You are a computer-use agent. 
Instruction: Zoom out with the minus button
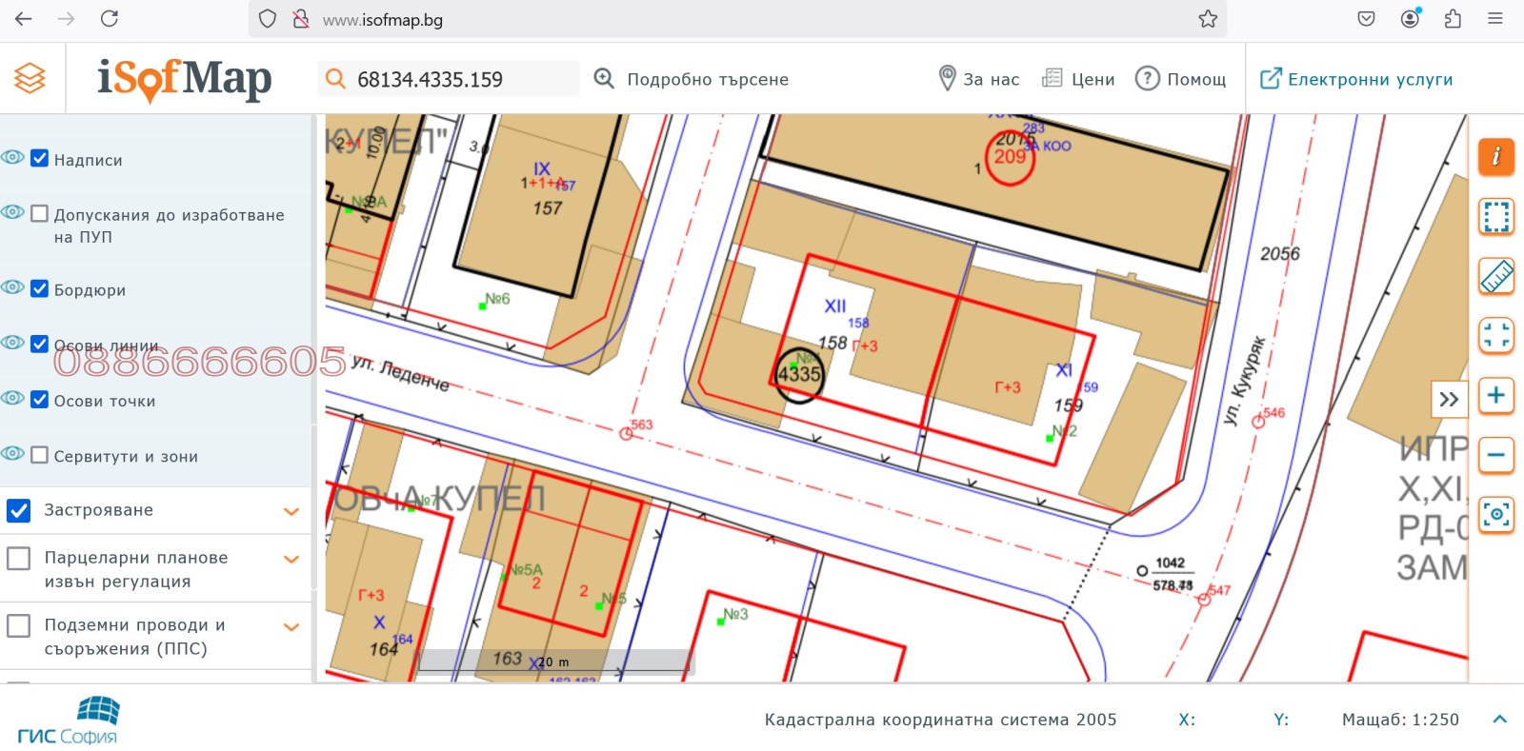1495,455
